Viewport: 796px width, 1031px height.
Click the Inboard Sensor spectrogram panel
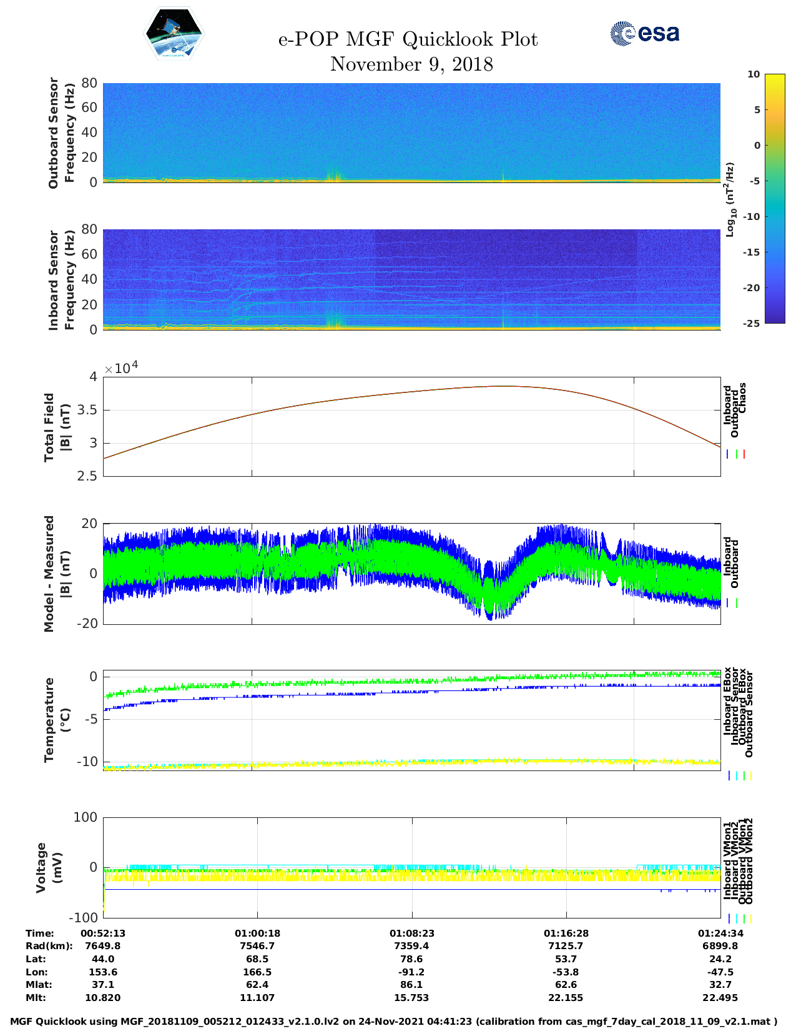[x=411, y=279]
